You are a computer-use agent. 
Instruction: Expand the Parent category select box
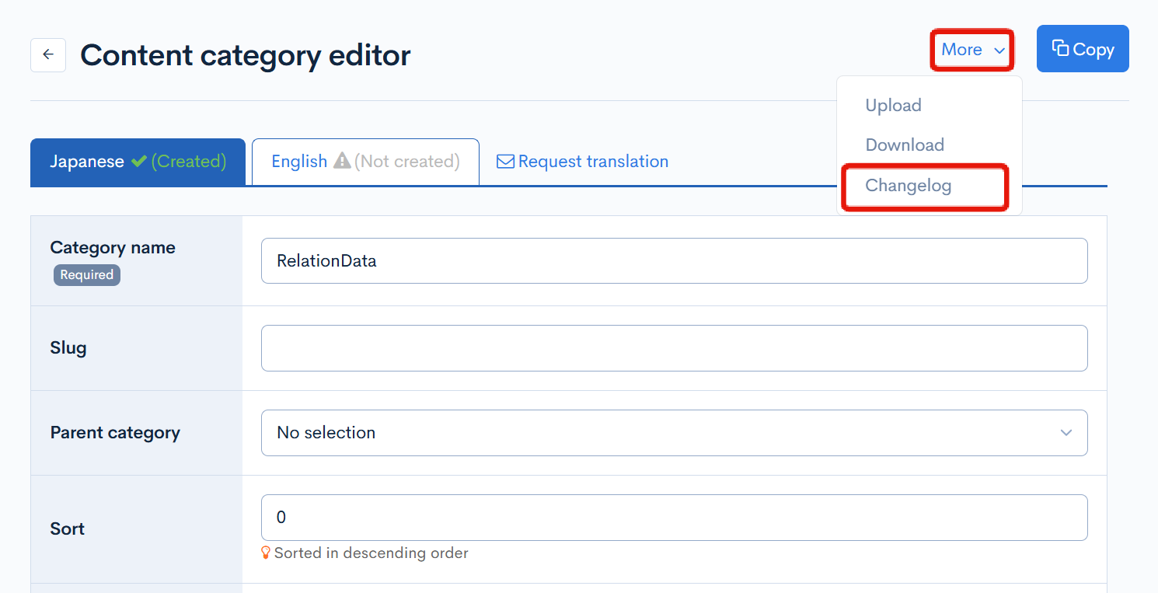point(673,433)
